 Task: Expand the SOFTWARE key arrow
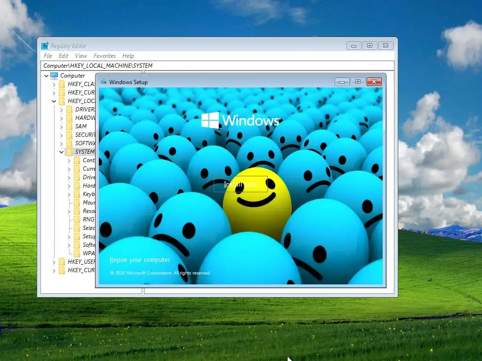[x=61, y=143]
